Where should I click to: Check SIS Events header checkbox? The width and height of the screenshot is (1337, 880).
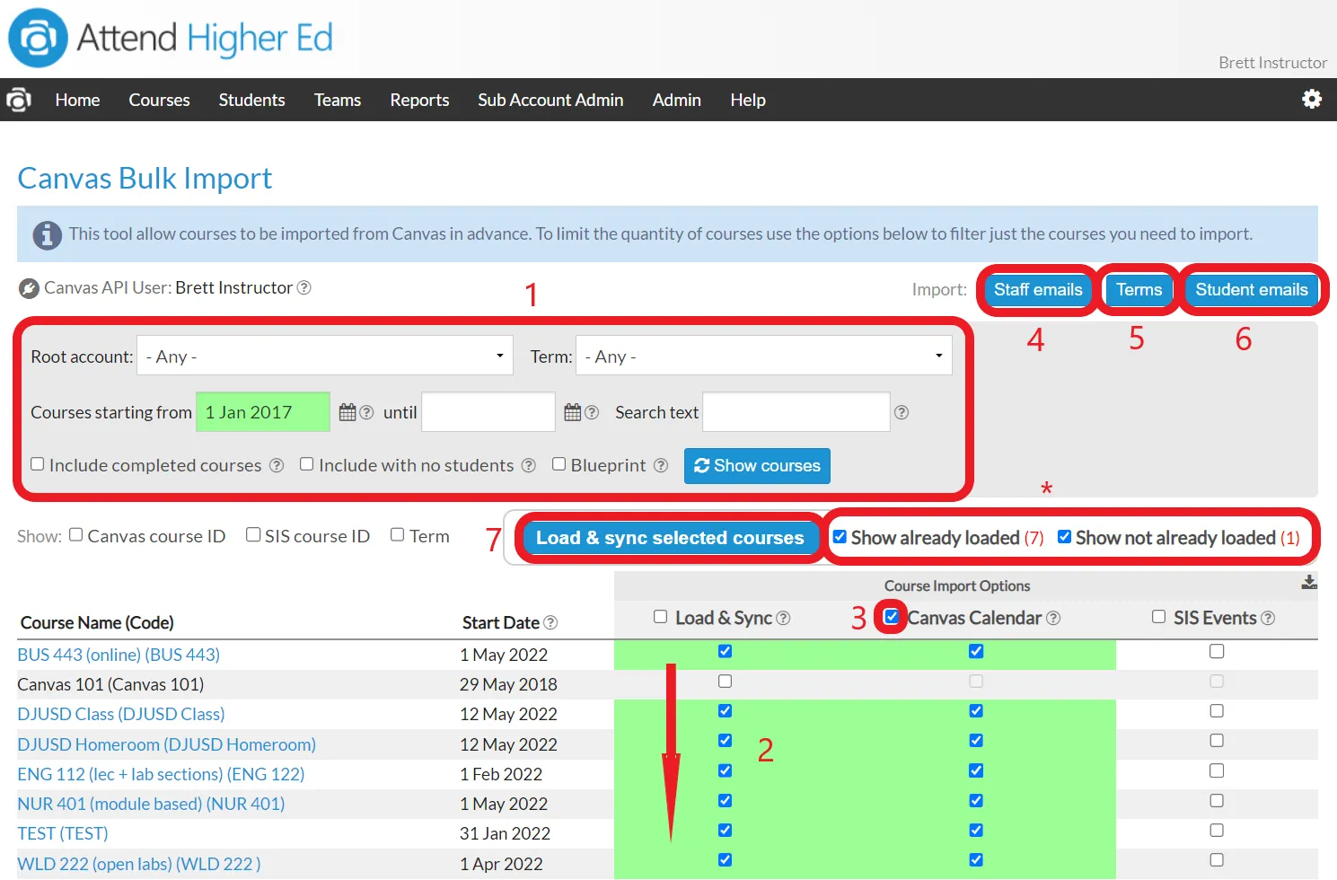(1159, 617)
